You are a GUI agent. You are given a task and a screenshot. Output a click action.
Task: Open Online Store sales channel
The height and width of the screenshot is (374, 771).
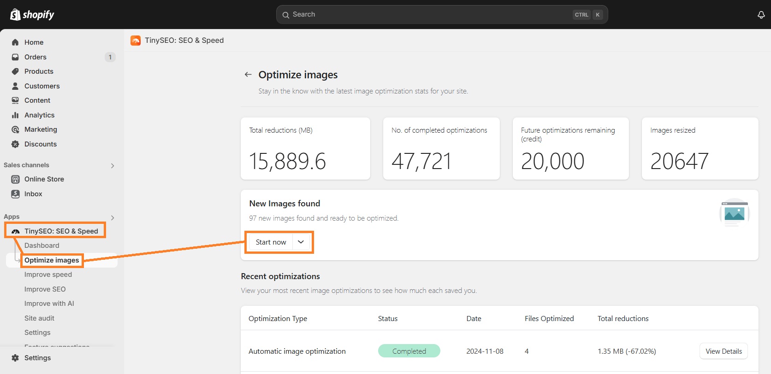pyautogui.click(x=44, y=179)
